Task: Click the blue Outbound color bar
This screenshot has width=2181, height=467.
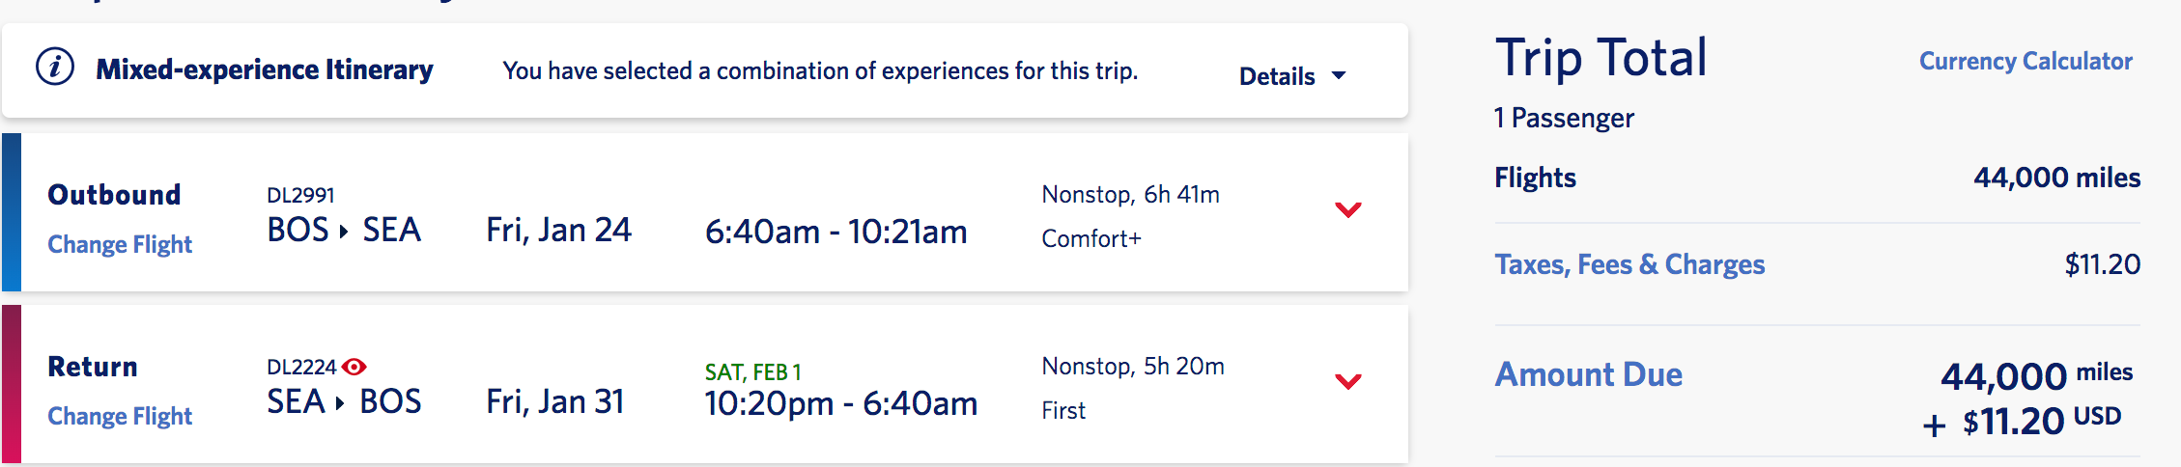Action: [12, 212]
